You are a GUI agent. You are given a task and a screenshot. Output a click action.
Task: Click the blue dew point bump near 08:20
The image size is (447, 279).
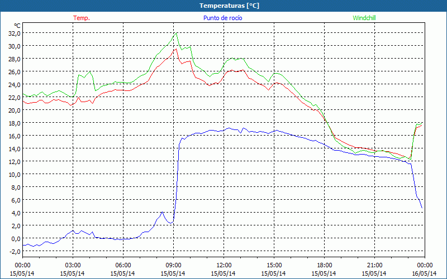[162, 212]
